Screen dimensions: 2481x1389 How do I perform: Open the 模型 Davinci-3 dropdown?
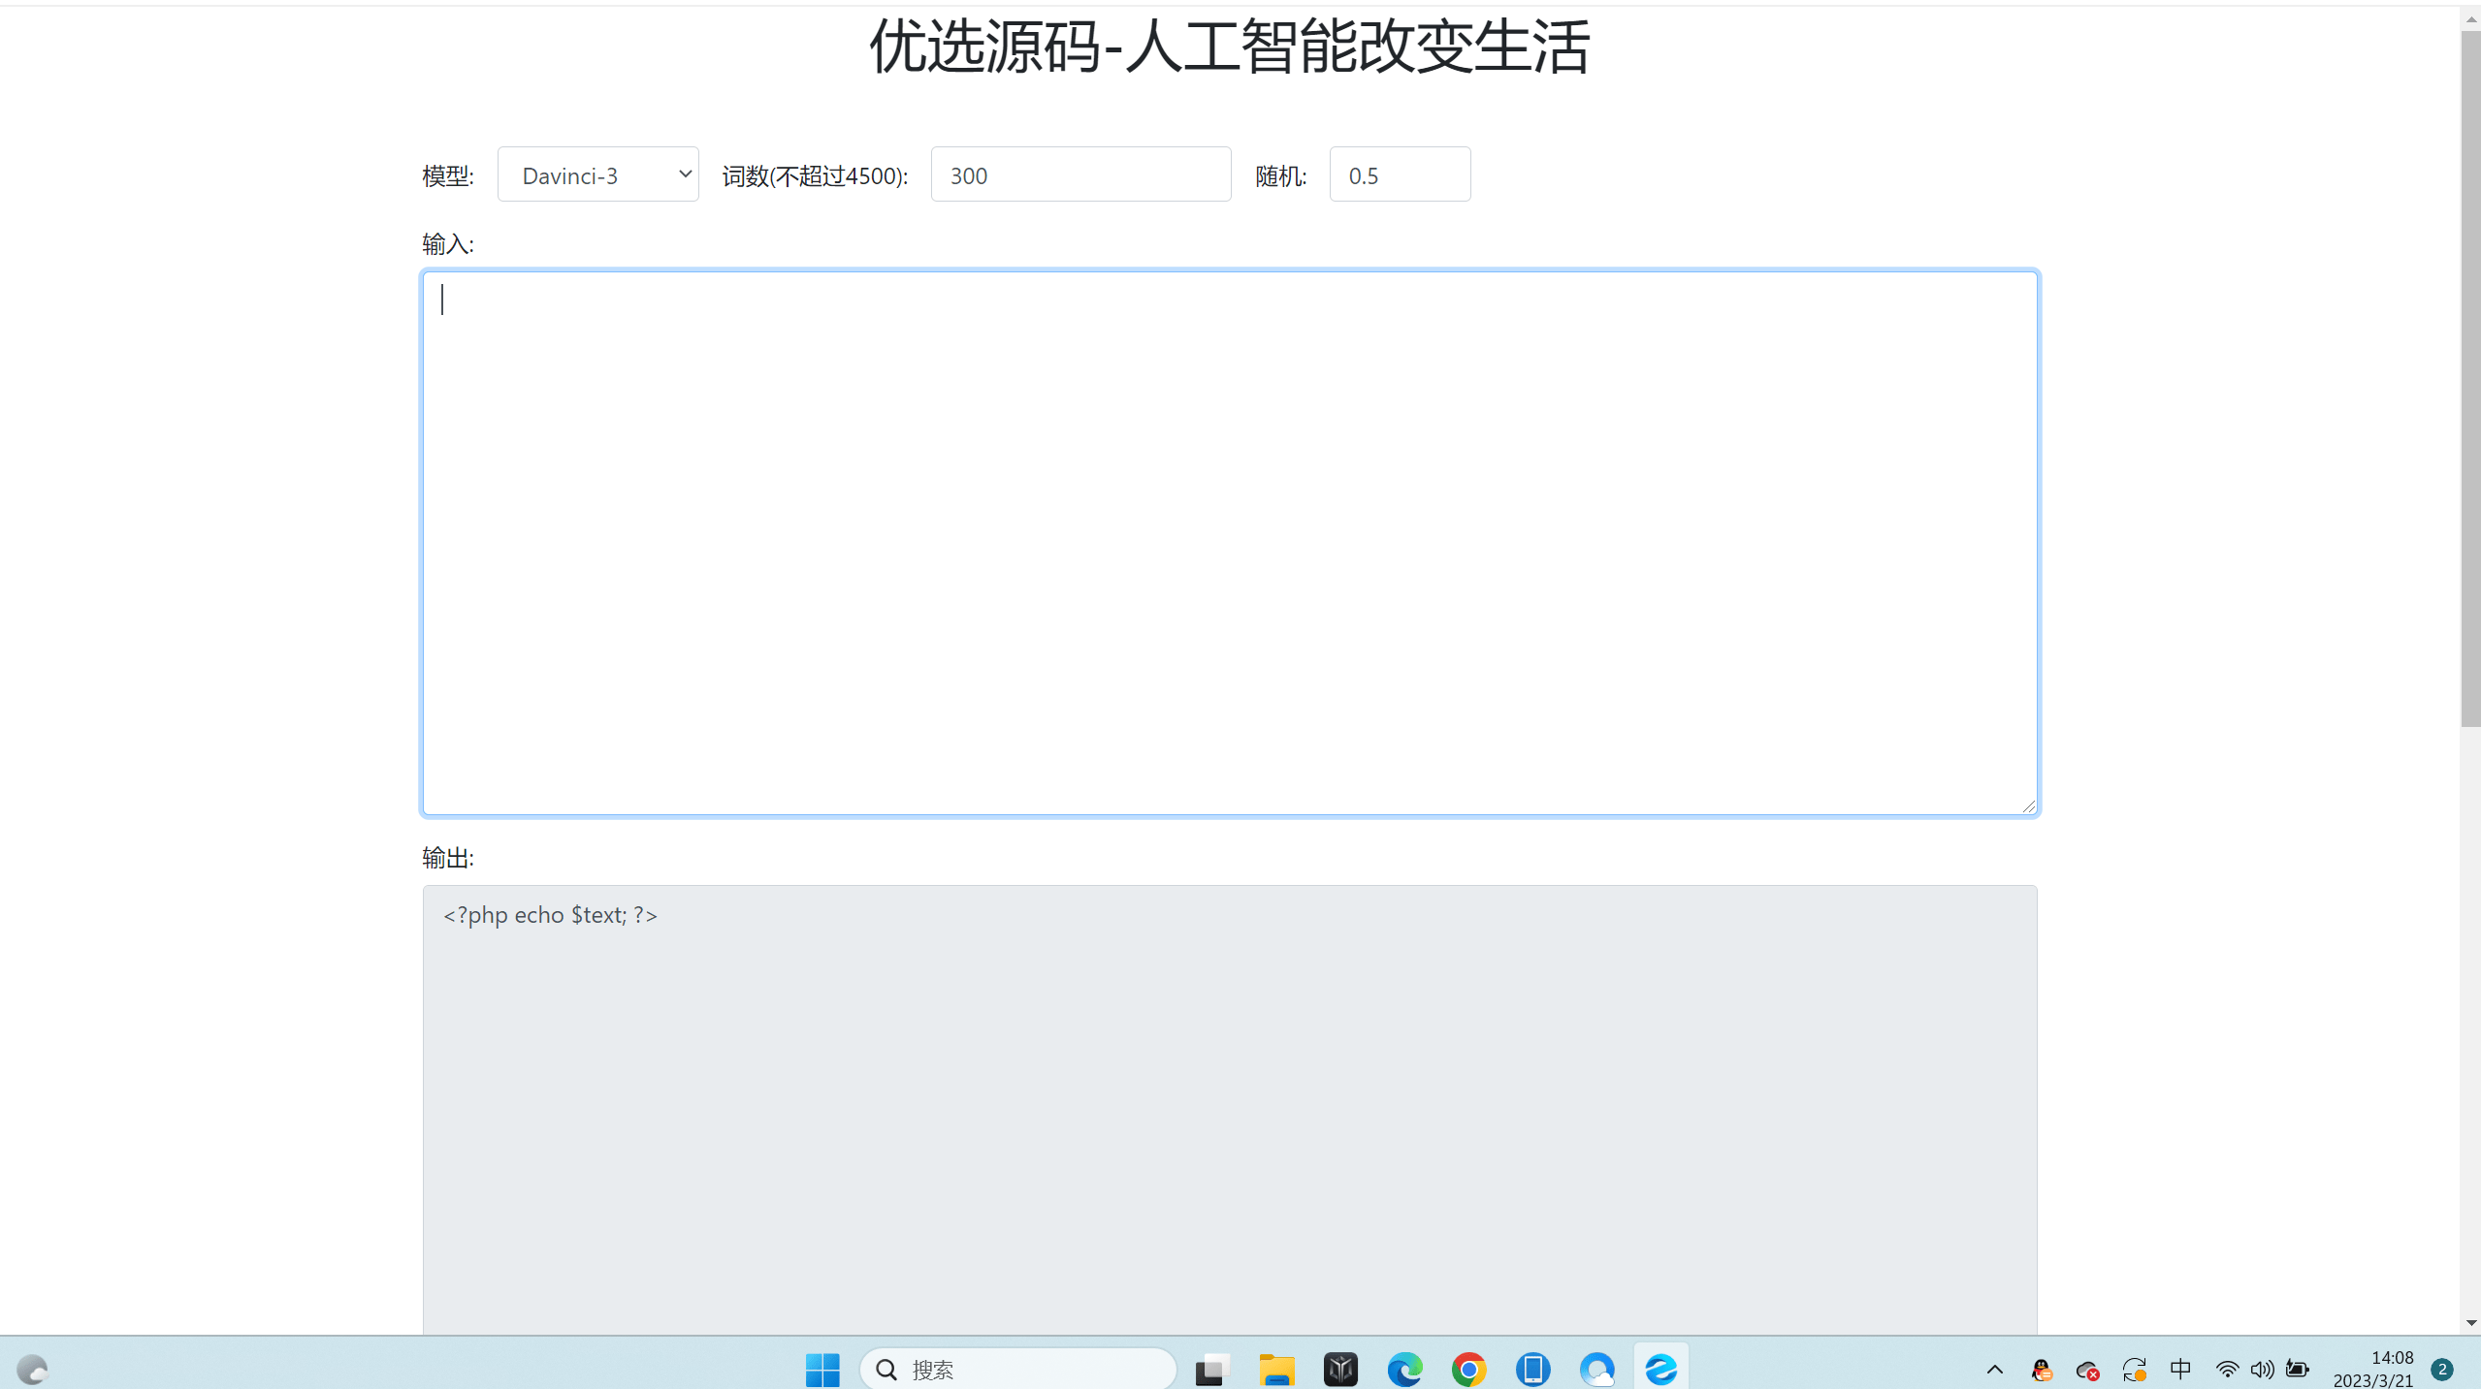597,174
